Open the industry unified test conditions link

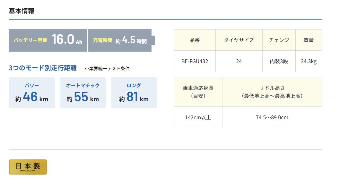107,69
